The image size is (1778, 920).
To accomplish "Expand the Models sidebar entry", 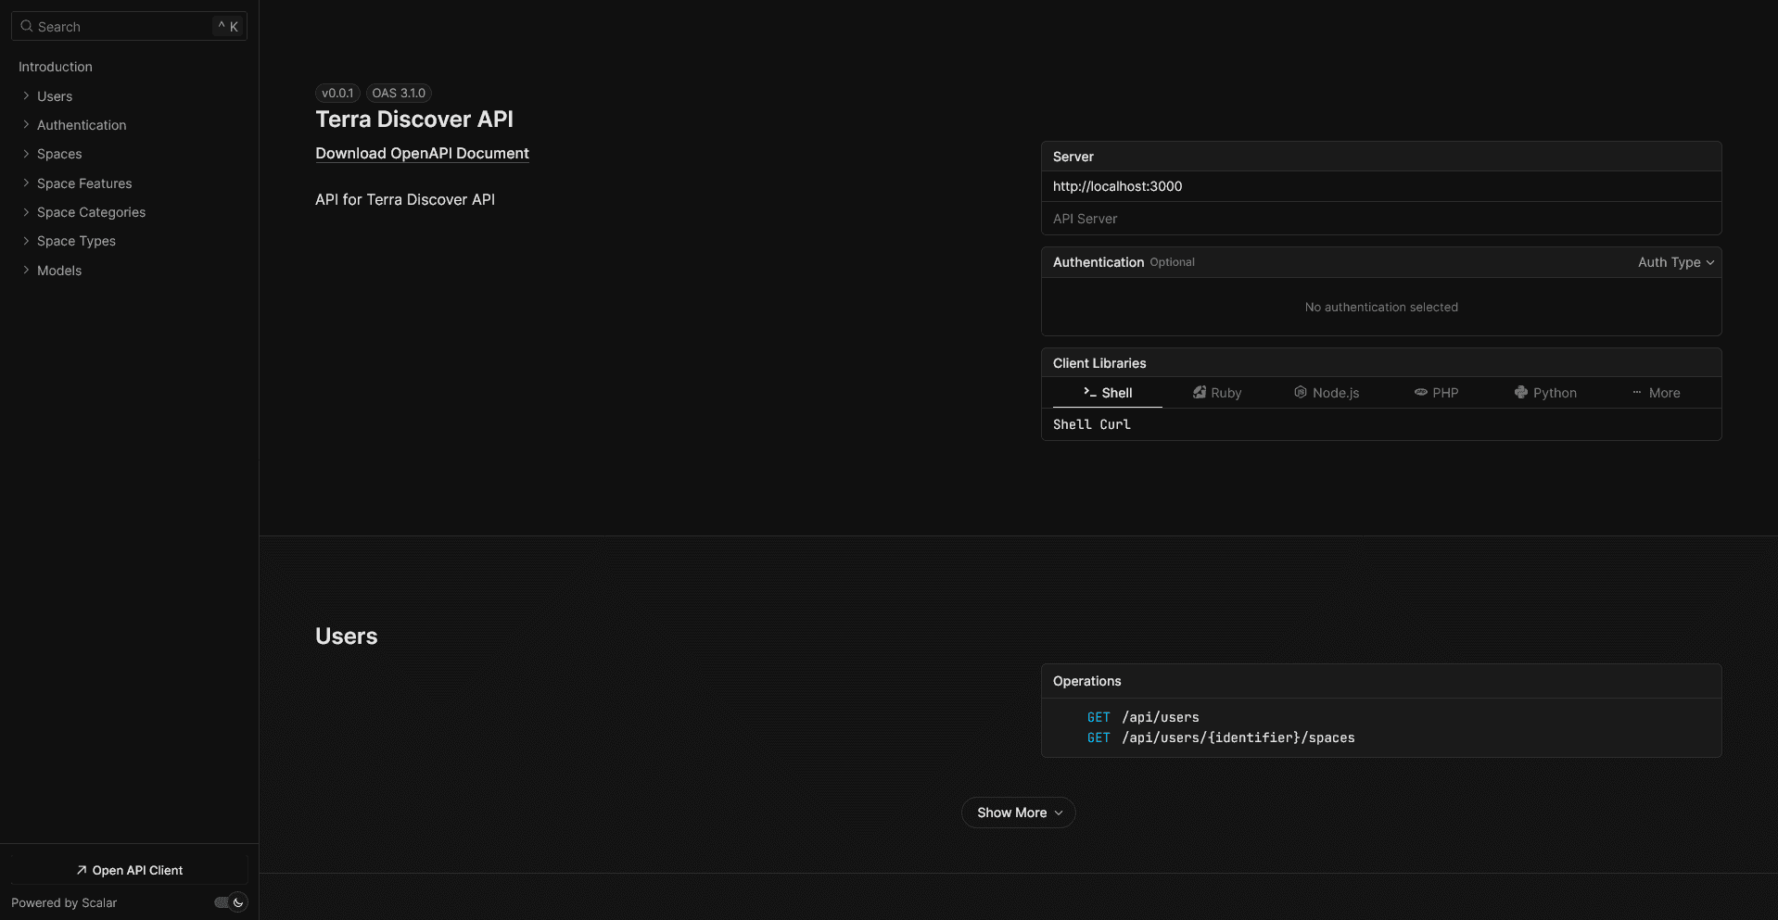I will point(26,271).
